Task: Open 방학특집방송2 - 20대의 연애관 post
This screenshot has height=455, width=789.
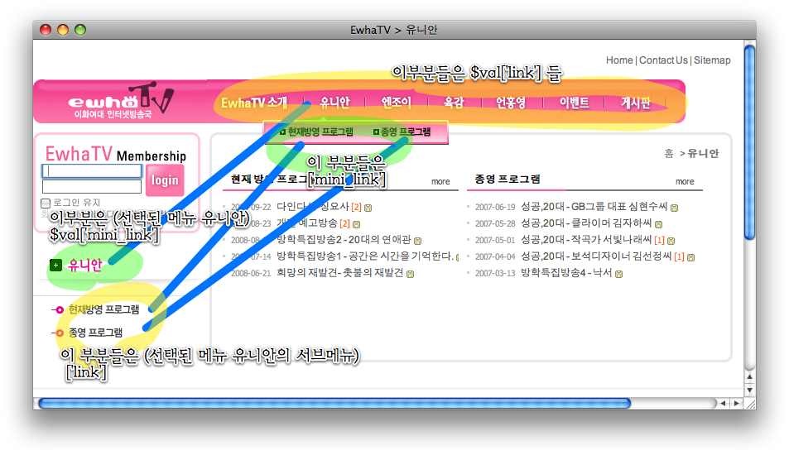Action: tap(344, 240)
